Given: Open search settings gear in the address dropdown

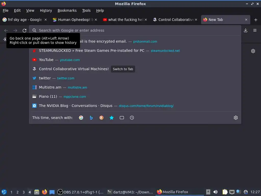Looking at the screenshot, I should pyautogui.click(x=236, y=118).
